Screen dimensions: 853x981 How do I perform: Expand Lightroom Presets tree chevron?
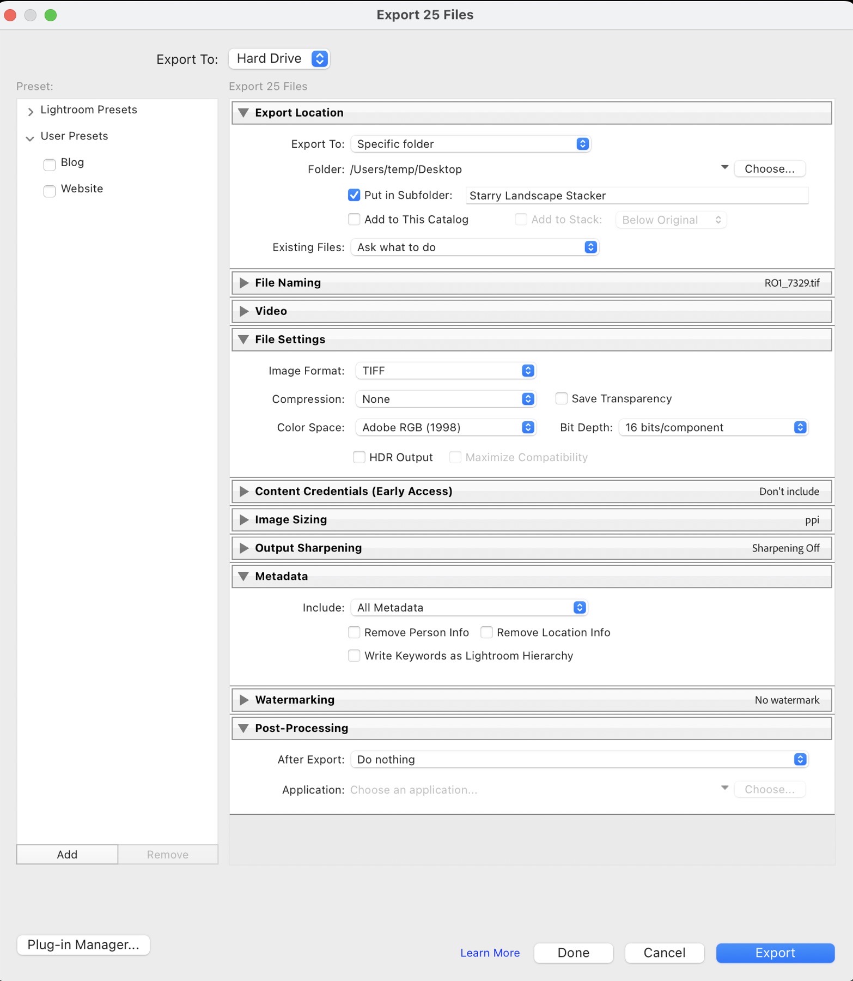[x=31, y=111]
